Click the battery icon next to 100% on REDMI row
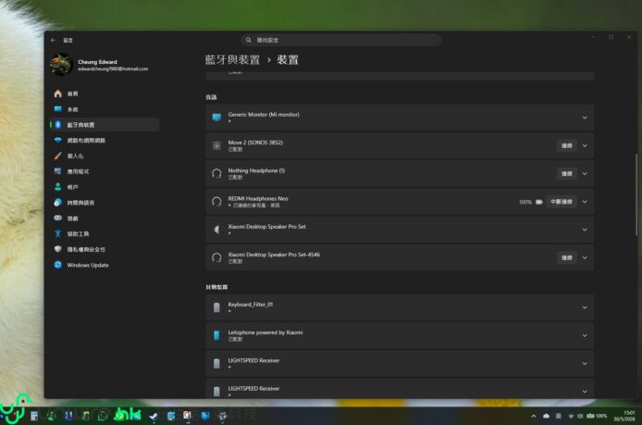This screenshot has width=642, height=425. 538,202
